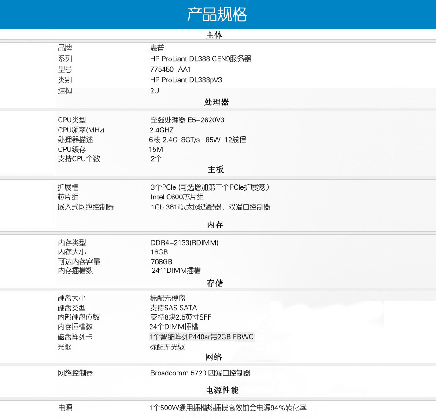Click the 可达内存容量 label
The image size is (436, 419).
pos(79,262)
